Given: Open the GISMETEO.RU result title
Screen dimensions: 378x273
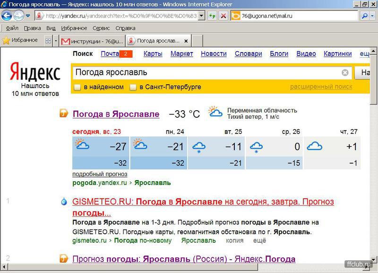Looking at the screenshot, I should point(203,207).
